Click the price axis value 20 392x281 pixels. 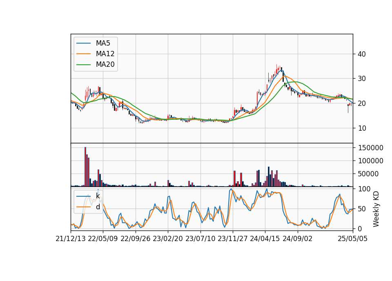click(x=361, y=103)
